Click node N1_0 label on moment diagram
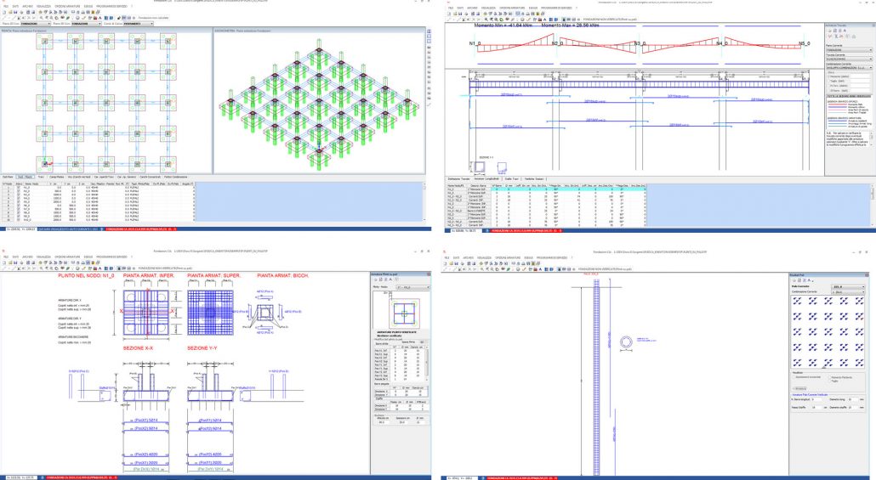 (475, 43)
